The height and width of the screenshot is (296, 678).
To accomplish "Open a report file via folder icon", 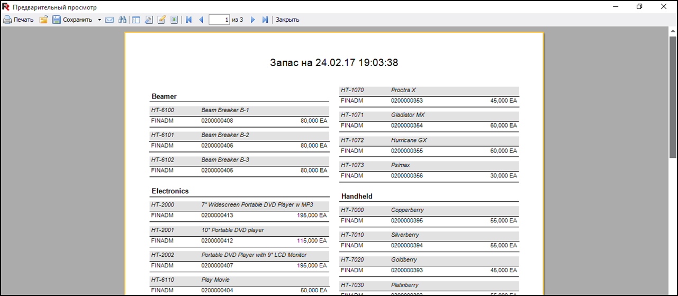I will 43,20.
